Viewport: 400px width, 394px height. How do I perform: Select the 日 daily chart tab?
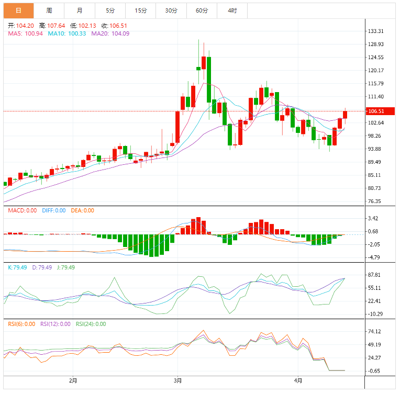tap(19, 10)
